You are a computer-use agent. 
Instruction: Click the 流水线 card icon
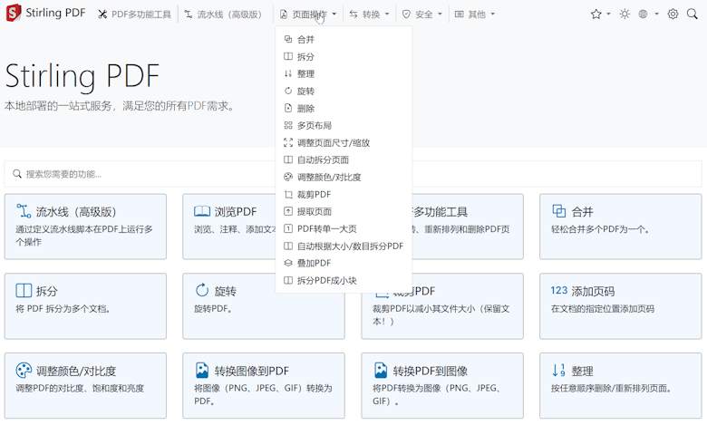click(24, 211)
